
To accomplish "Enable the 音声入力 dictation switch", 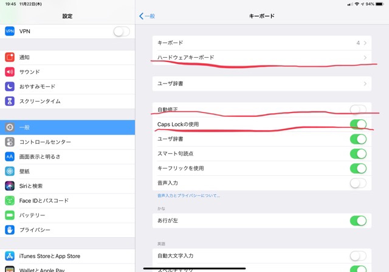I will pyautogui.click(x=358, y=183).
